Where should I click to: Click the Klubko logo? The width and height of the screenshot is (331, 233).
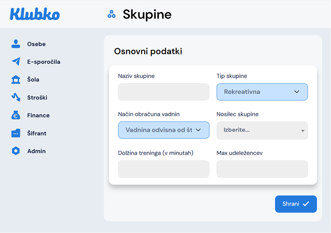[35, 14]
